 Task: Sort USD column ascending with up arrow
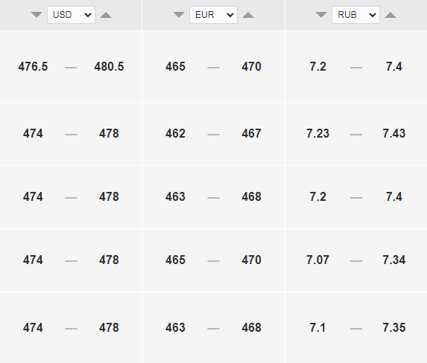click(106, 15)
